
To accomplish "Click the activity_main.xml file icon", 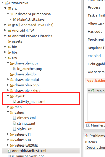I will [x=15, y=102].
